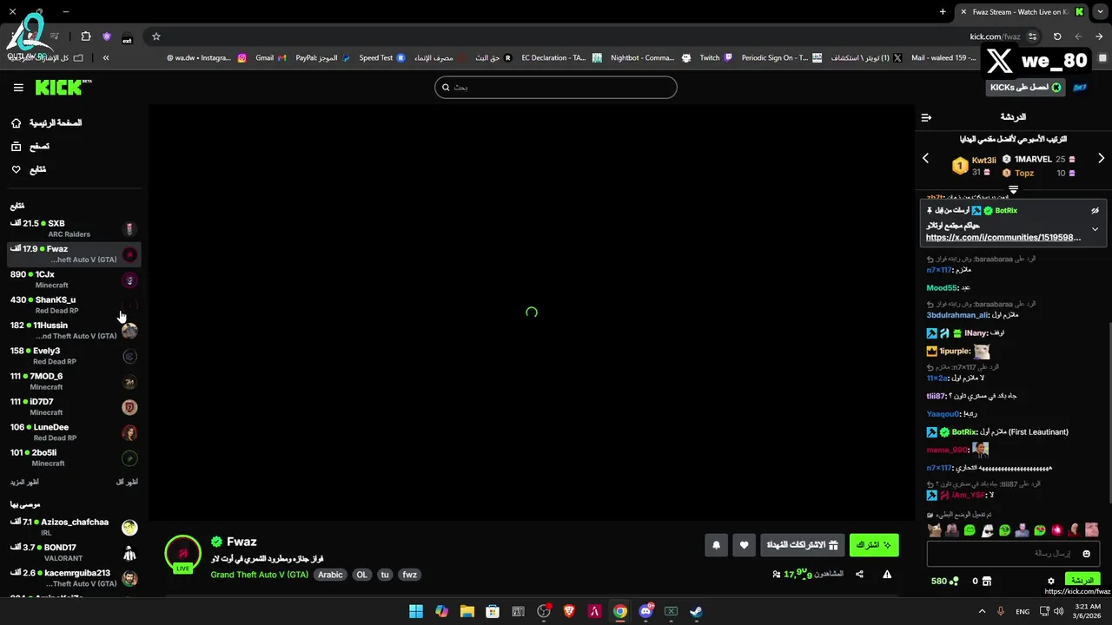1112x625 pixels.
Task: Bookmark page with star icon
Action: coord(156,36)
